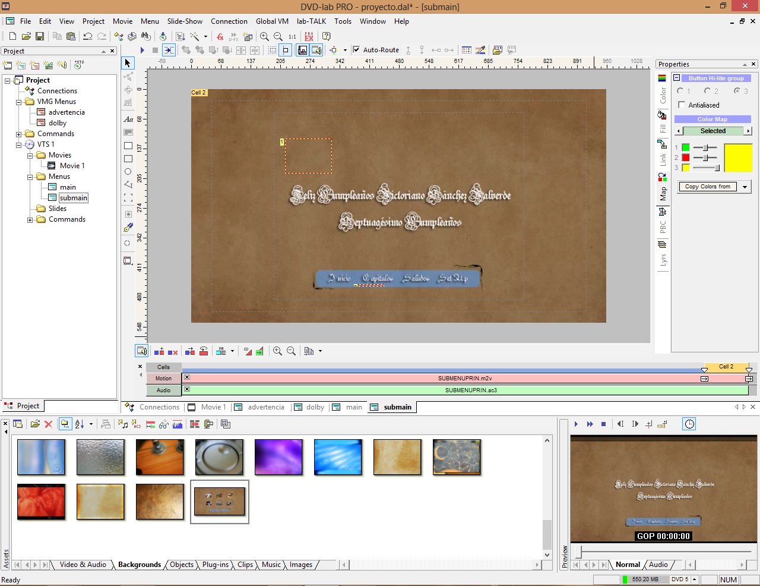Toggle the Auto-Route checkbox

[x=356, y=50]
